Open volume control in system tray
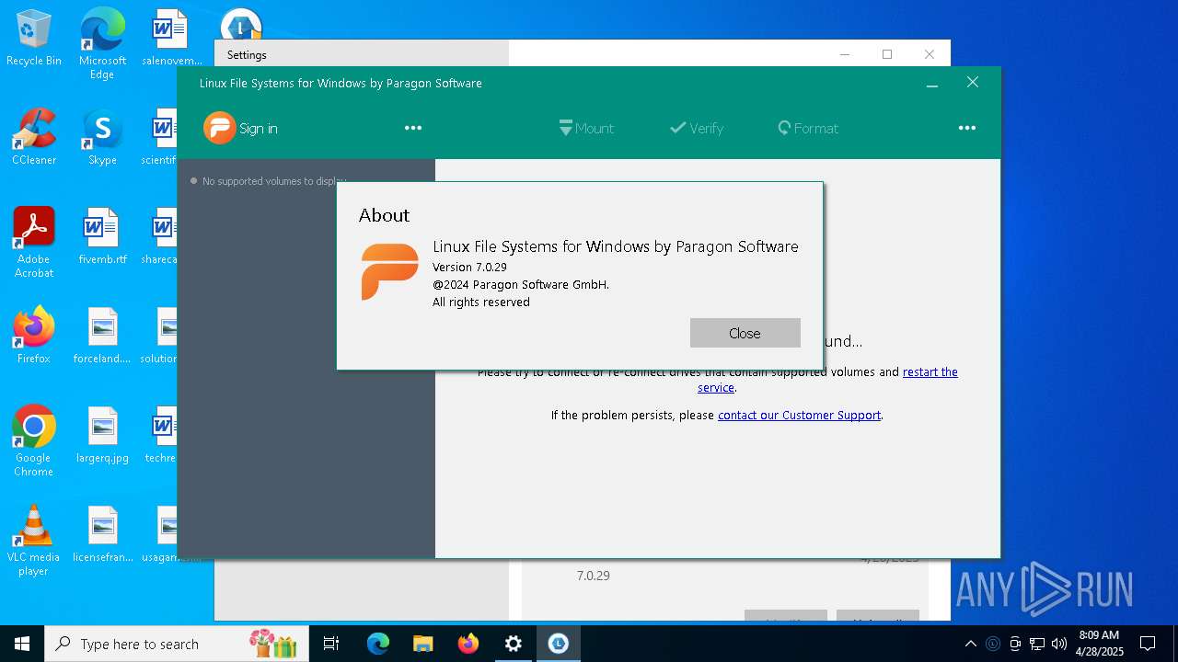 1059,644
